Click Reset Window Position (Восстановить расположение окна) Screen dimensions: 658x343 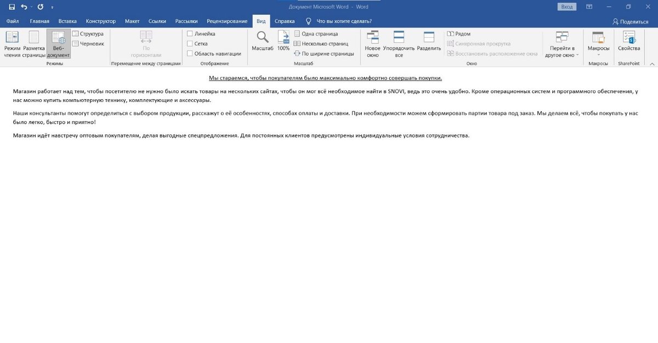coord(492,54)
